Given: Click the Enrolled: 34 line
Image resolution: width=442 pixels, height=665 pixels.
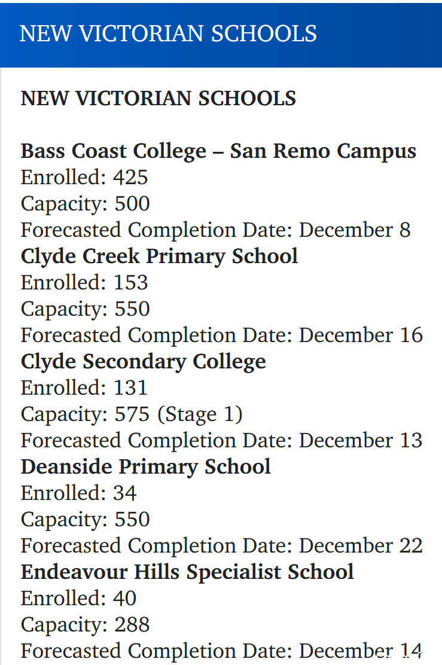Looking at the screenshot, I should click(x=78, y=493).
